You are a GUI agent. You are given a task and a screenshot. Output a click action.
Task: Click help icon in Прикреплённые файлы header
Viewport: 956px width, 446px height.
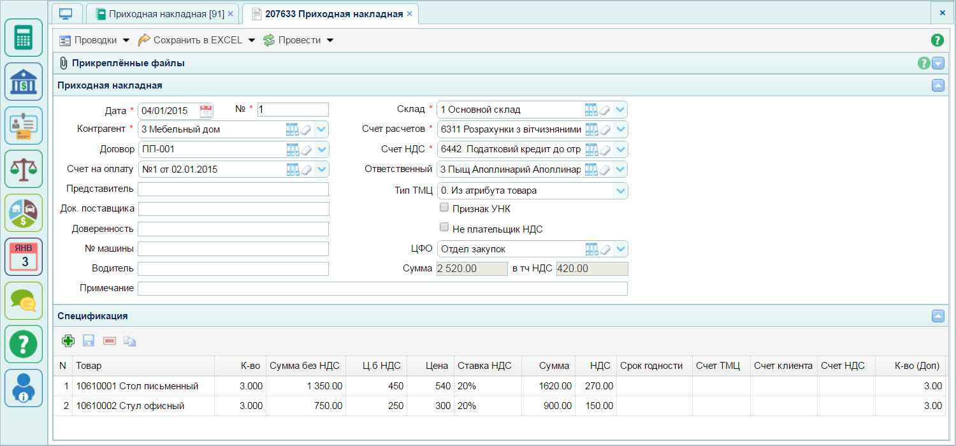coord(923,63)
